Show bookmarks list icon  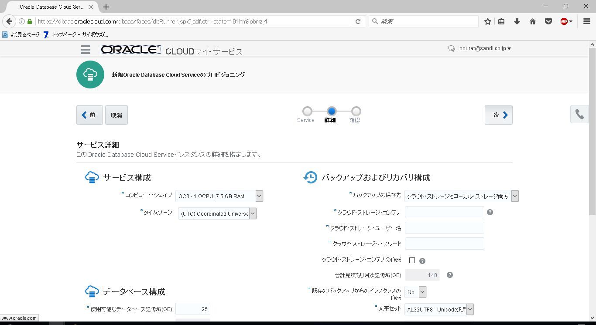pos(501,21)
